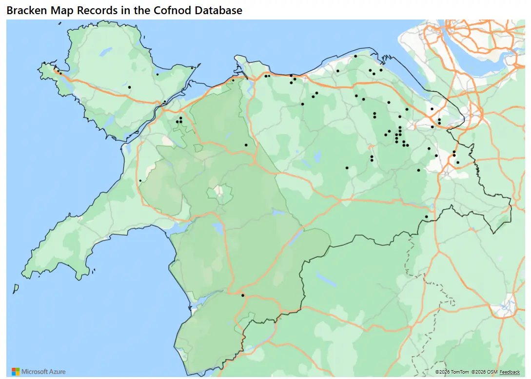The height and width of the screenshot is (379, 531).
Task: Click the marker in central Anglesey island
Action: pos(129,87)
